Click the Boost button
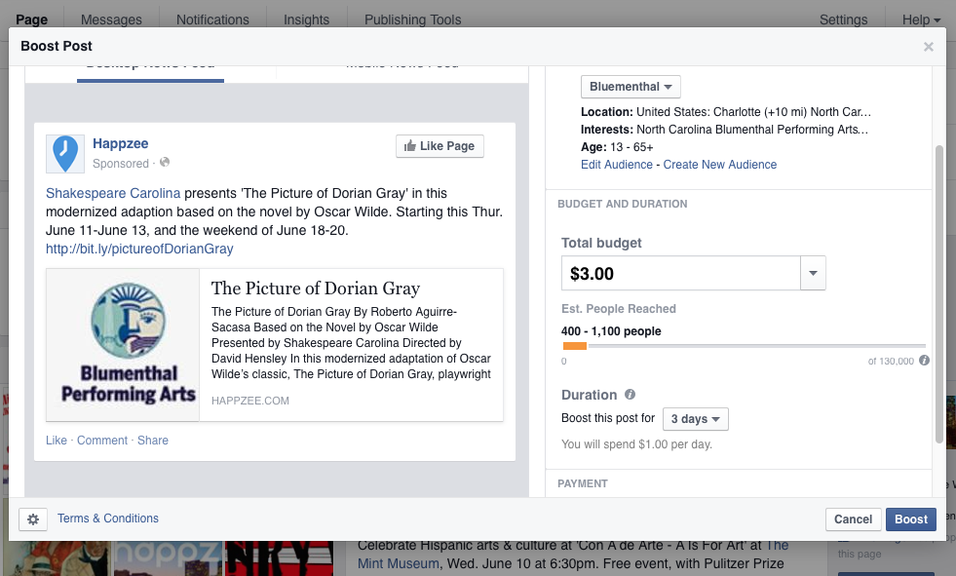Screen dimensions: 956x576 click(911, 519)
